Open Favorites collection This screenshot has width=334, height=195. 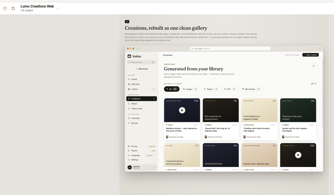point(142,118)
